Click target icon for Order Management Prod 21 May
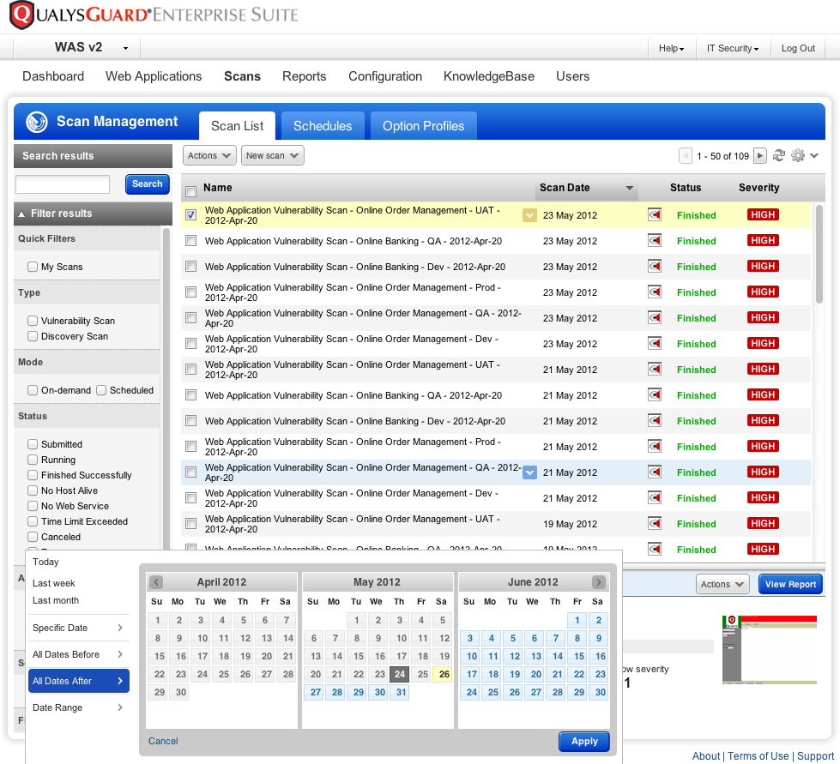 tap(654, 446)
